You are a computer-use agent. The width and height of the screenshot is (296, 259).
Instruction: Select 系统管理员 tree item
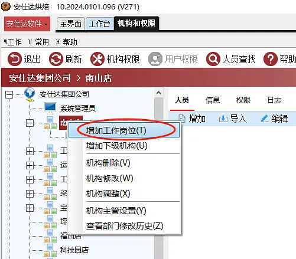click(x=78, y=108)
